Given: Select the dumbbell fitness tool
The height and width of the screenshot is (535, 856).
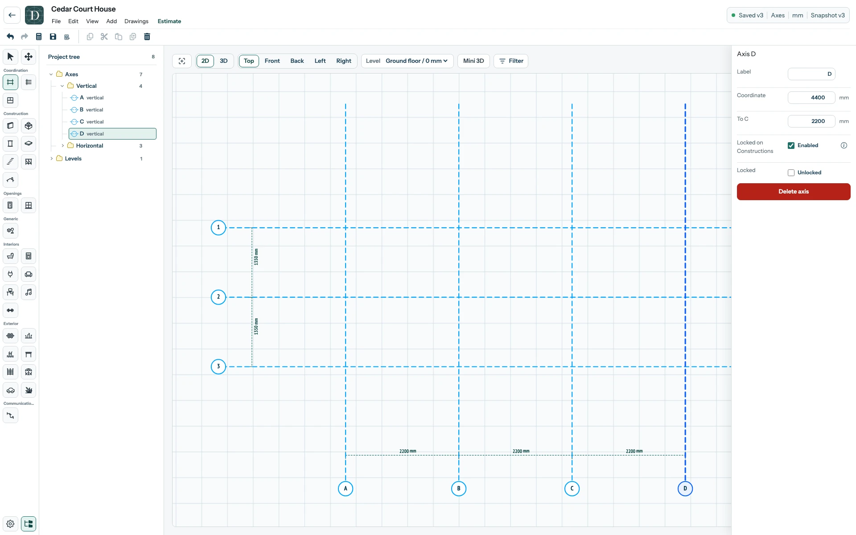Looking at the screenshot, I should (10, 310).
